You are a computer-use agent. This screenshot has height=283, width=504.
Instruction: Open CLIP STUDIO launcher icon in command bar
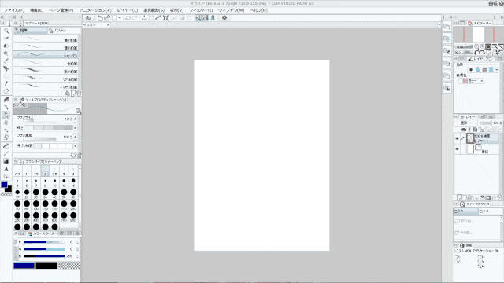point(88,18)
